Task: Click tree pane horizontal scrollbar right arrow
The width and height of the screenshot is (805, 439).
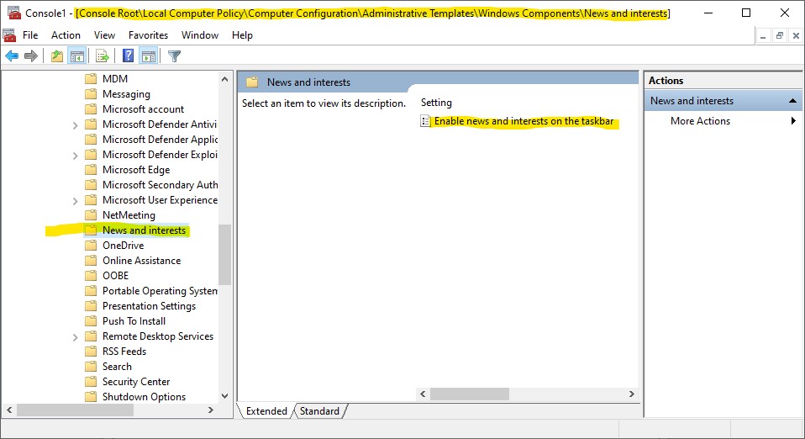Action: point(210,410)
